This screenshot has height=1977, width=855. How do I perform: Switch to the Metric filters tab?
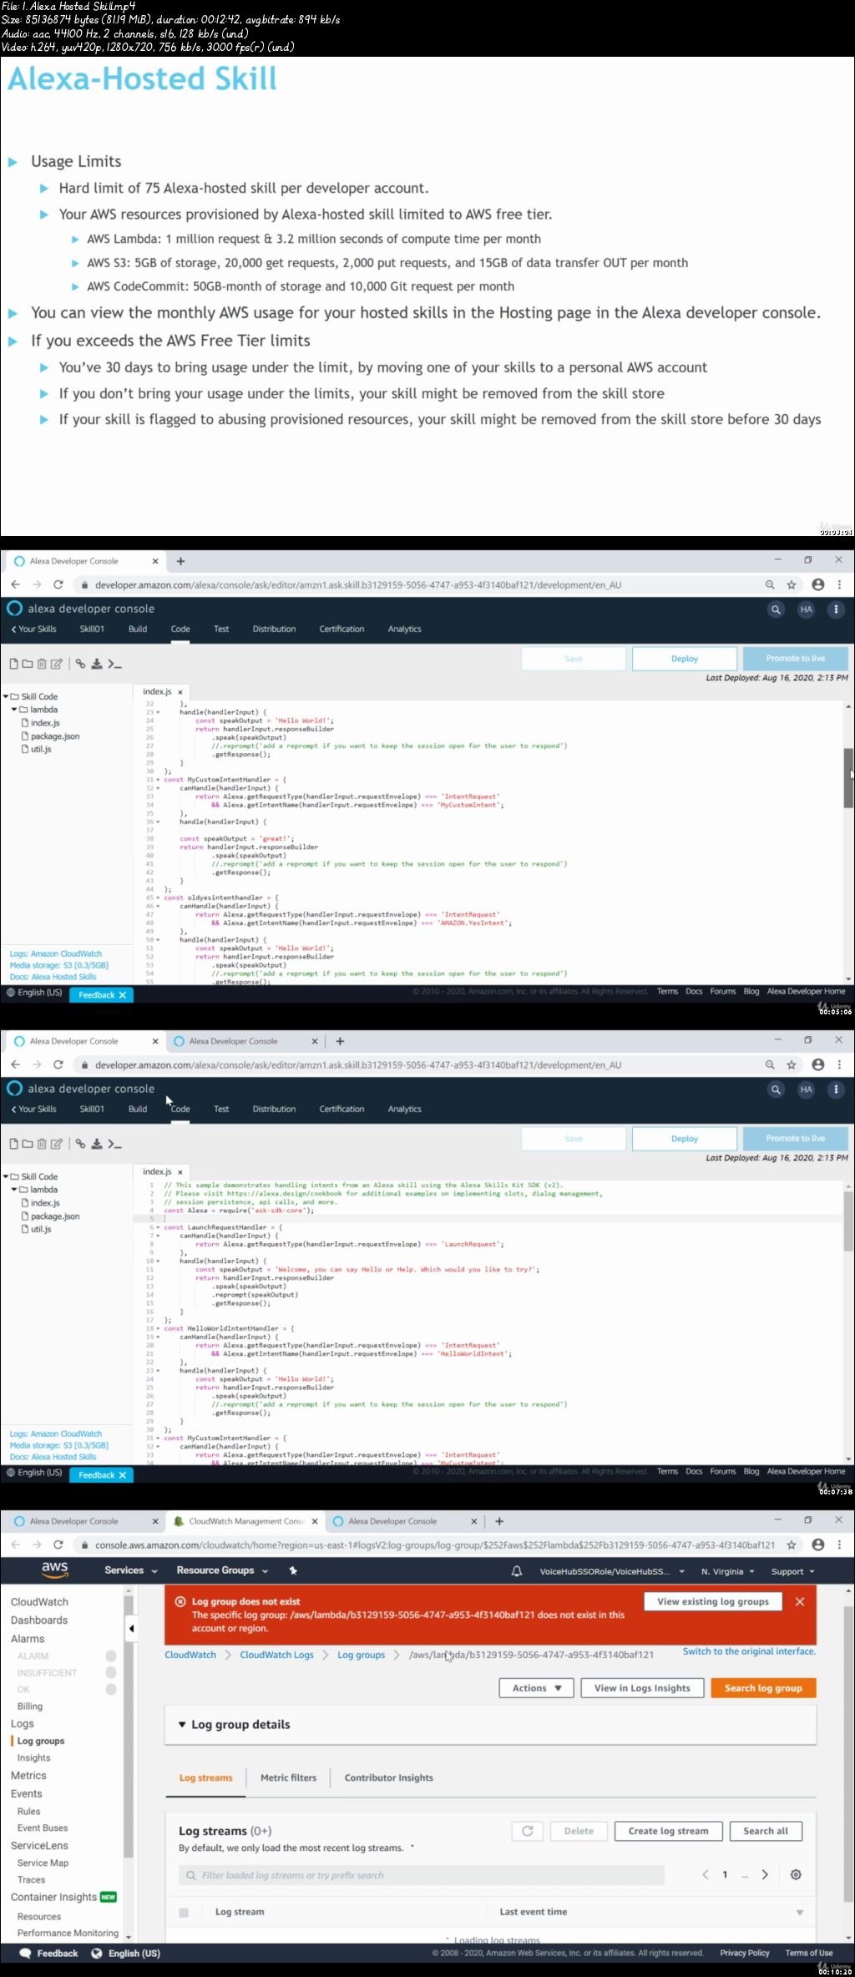coord(288,1777)
